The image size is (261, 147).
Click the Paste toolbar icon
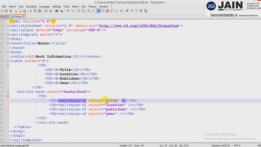coord(40,11)
